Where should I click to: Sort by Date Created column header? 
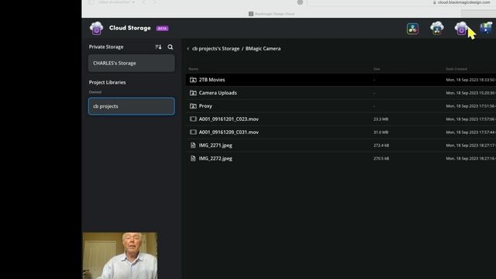[x=456, y=69]
